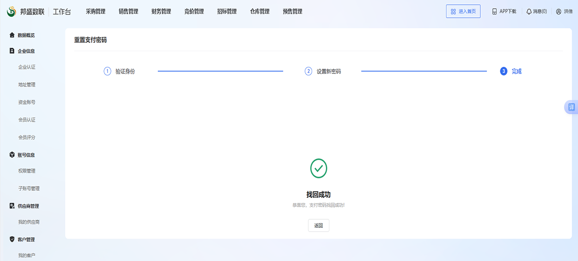This screenshot has height=261, width=578.
Task: Open the 预售管理 menu
Action: (x=292, y=12)
